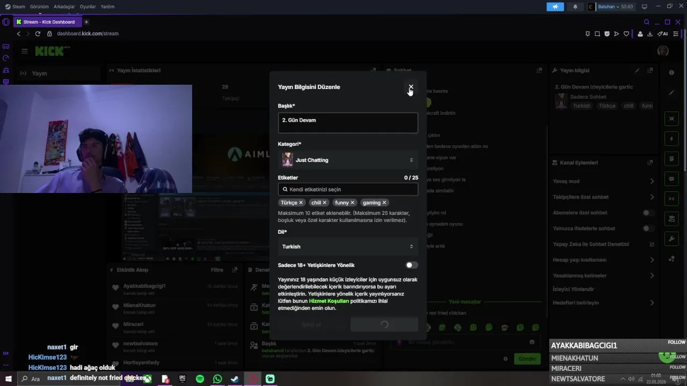Click the Gönder send button
687x386 pixels.
[x=527, y=359]
